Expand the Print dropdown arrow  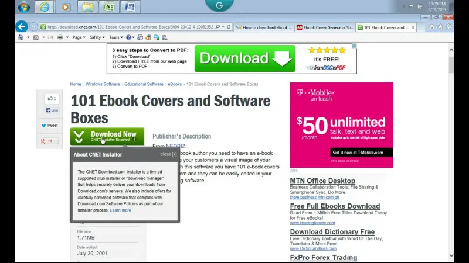[x=67, y=37]
